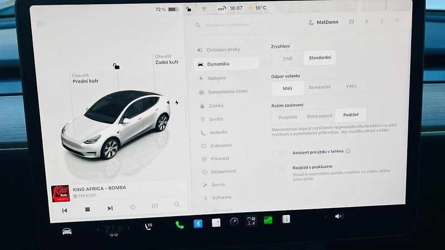
Task: Increase cabin temperature with right arrow
Action: point(128,228)
